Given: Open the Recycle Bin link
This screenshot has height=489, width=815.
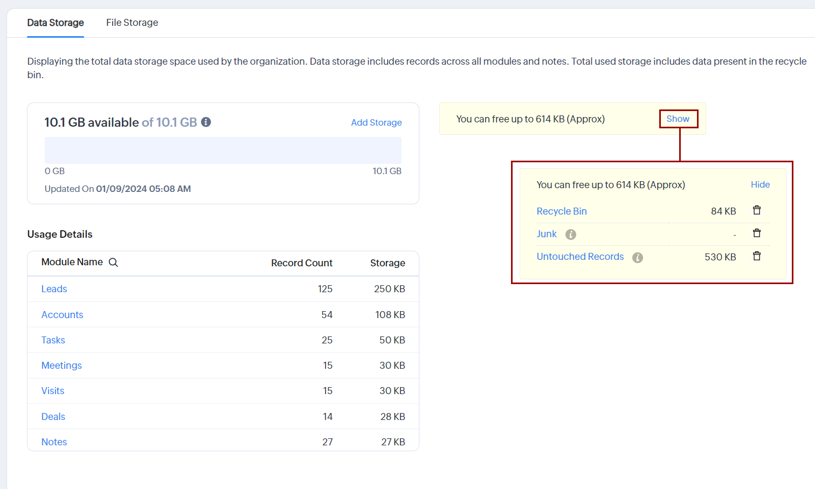Looking at the screenshot, I should click(x=562, y=211).
